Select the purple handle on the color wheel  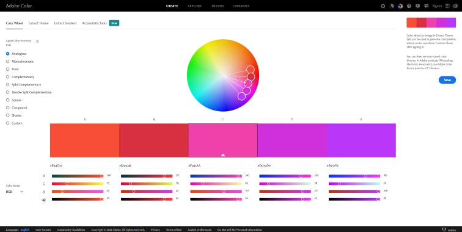241,96
